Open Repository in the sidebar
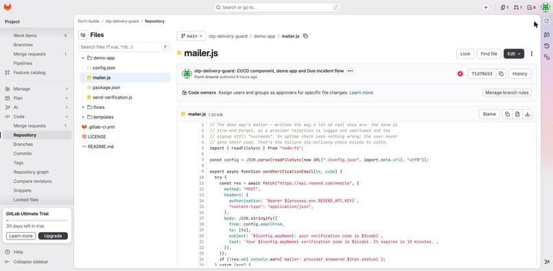The image size is (553, 271). click(36, 135)
